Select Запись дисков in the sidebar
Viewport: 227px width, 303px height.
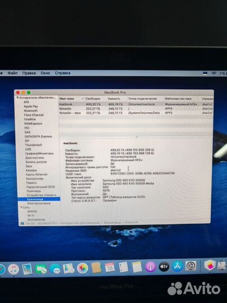click(x=36, y=162)
